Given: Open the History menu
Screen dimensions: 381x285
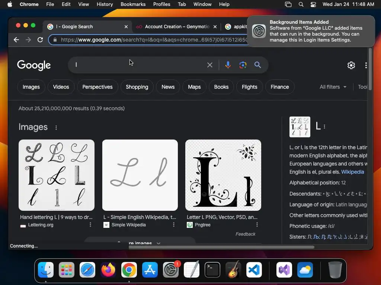Looking at the screenshot, I should click(105, 4).
